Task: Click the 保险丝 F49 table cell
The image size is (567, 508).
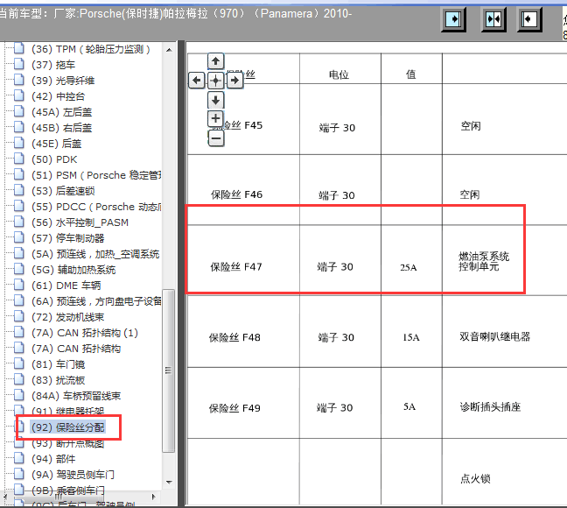Action: coord(243,403)
